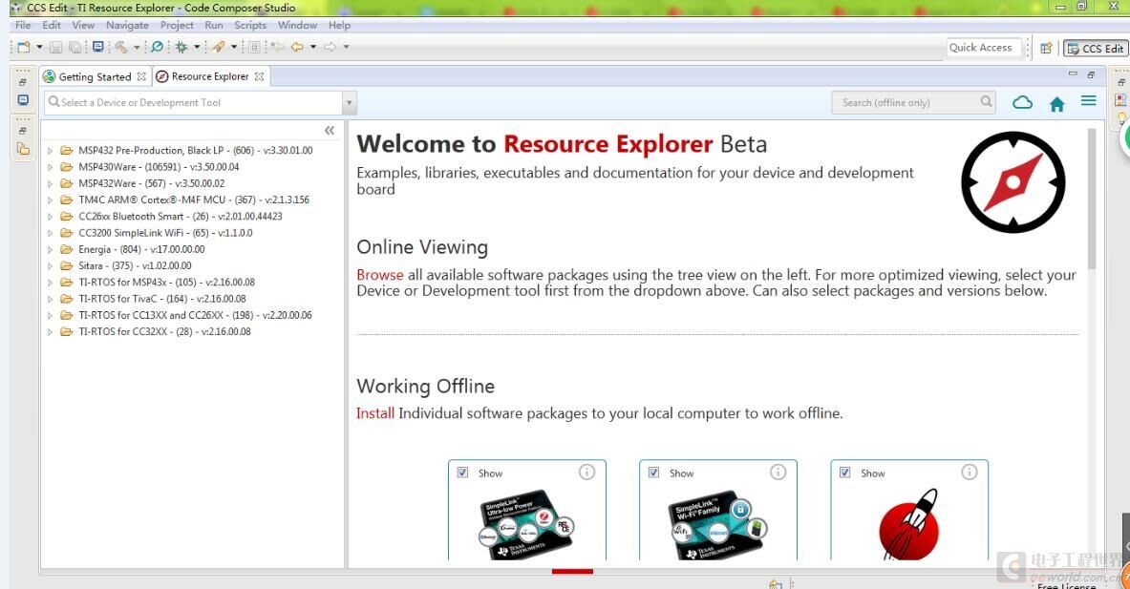The width and height of the screenshot is (1130, 589).
Task: Open Project Explorer folder icon in left trim
Action: point(23,148)
